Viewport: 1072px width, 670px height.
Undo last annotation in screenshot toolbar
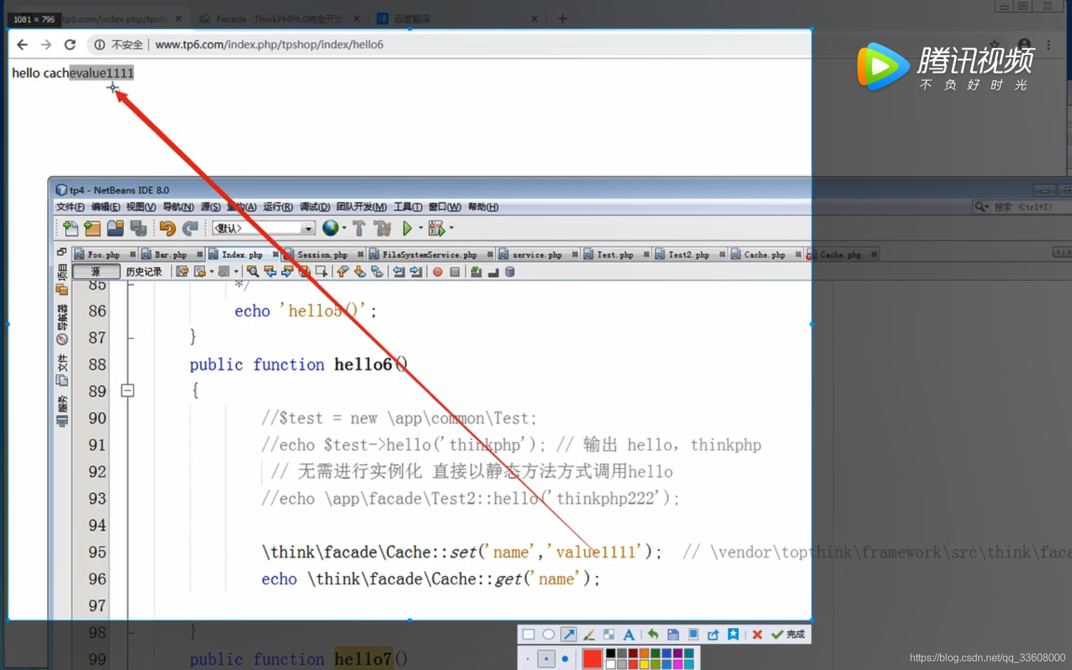click(653, 634)
